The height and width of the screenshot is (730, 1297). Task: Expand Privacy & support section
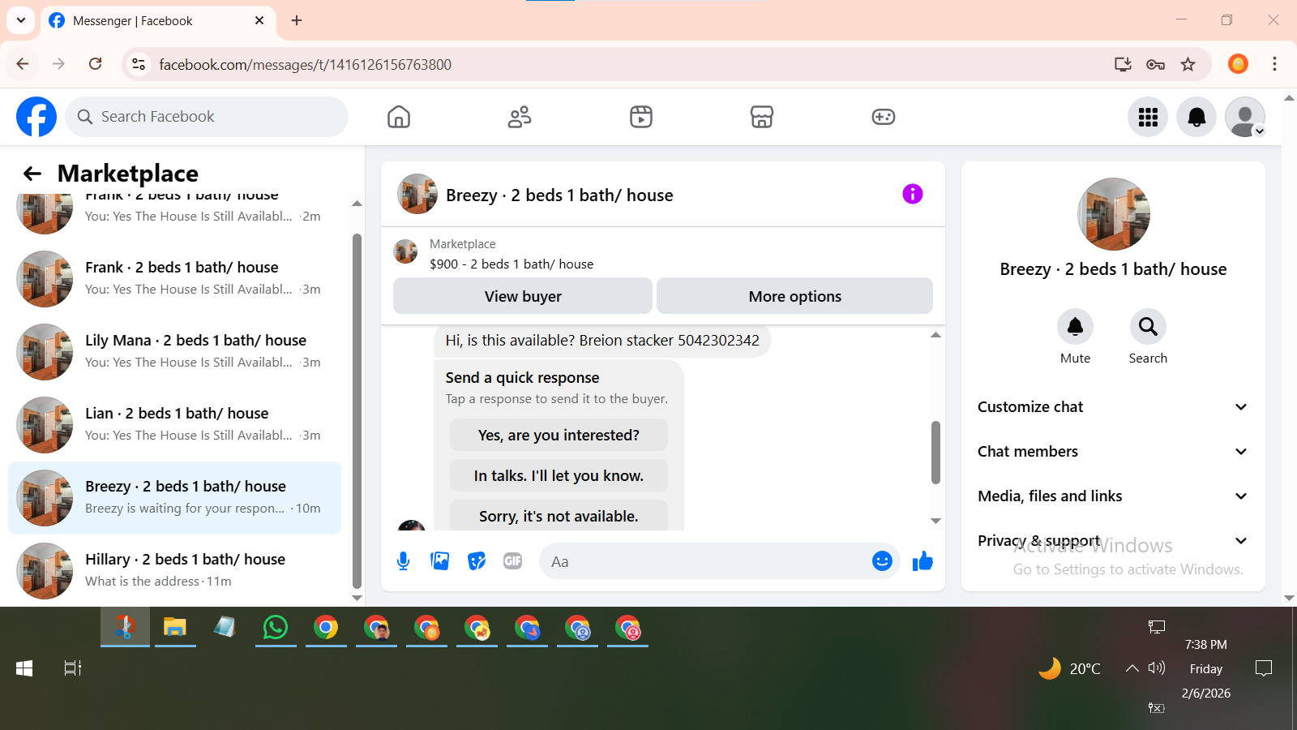point(1113,541)
